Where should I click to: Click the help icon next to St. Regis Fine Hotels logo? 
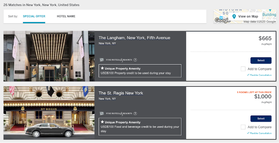coord(135,113)
